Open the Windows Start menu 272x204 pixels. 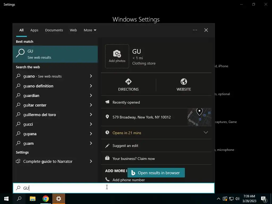6,199
